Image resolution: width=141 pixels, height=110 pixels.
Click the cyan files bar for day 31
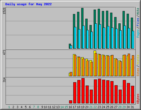click(133, 40)
